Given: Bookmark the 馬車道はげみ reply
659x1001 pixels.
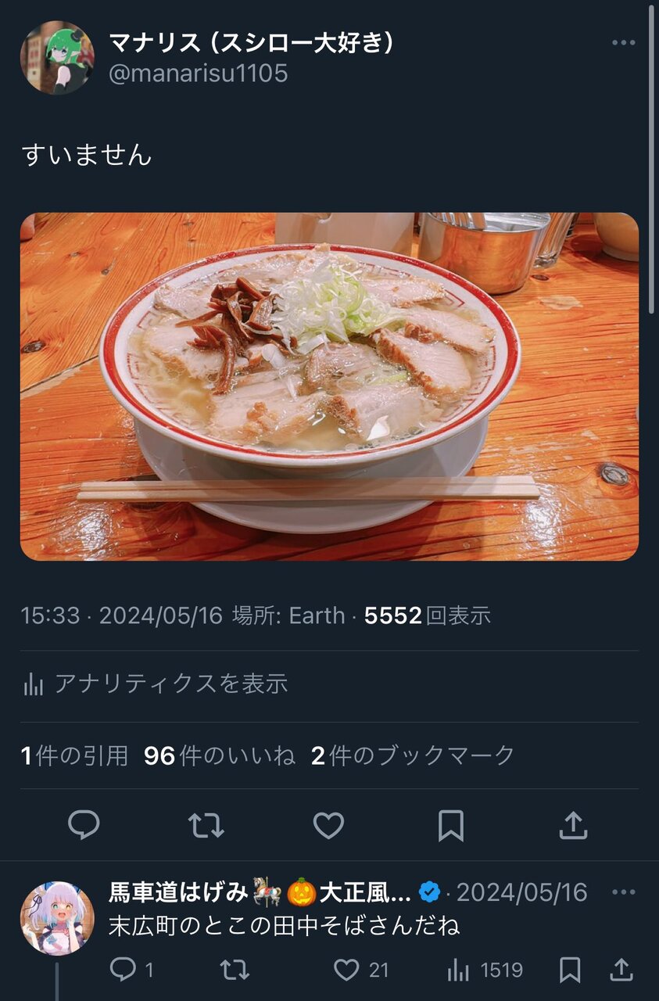Looking at the screenshot, I should [x=570, y=971].
